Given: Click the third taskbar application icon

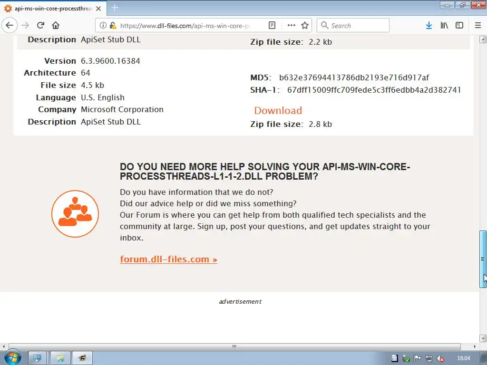Looking at the screenshot, I should (x=82, y=358).
